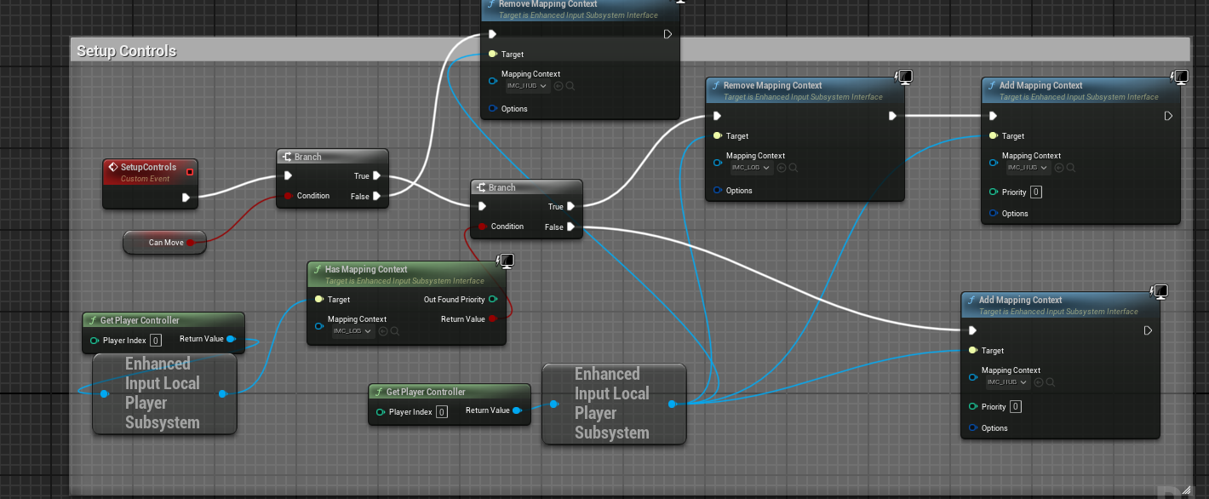Click Player Index field of lower-middle Get Player Controller

tap(442, 412)
